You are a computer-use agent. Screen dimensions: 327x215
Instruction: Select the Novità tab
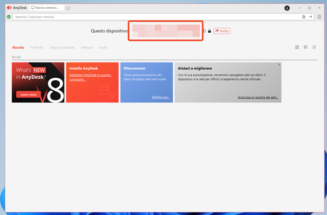[x=18, y=48]
